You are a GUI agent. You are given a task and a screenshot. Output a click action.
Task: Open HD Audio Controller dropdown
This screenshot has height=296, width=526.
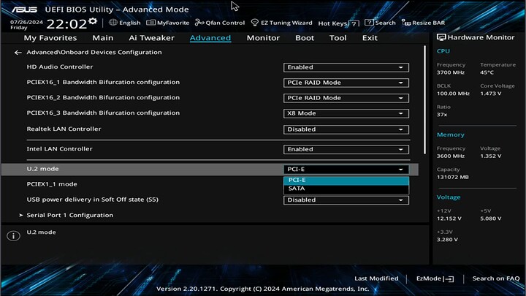346,67
